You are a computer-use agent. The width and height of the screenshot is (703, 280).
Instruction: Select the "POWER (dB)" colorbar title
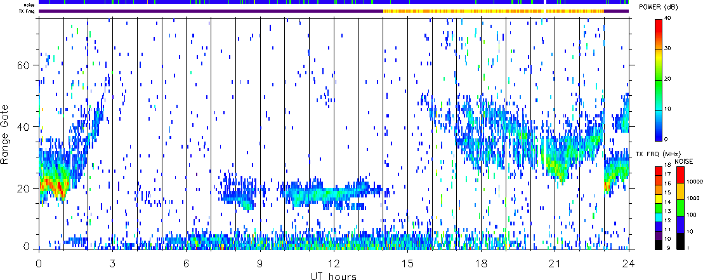[660, 7]
